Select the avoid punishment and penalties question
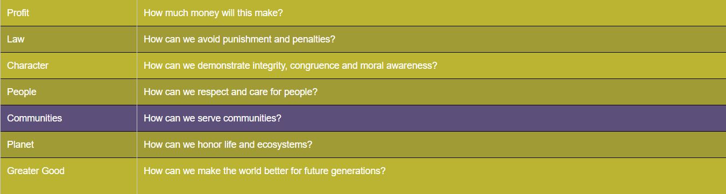Screen dimensions: 726x194 click(x=239, y=39)
